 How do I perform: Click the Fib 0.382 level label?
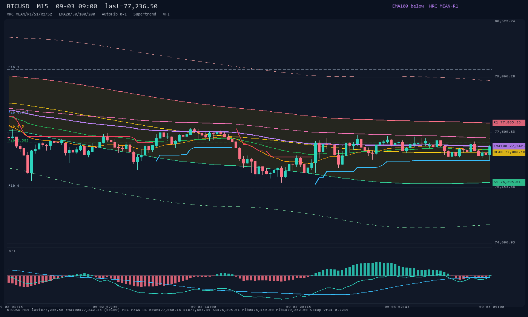coord(18,140)
